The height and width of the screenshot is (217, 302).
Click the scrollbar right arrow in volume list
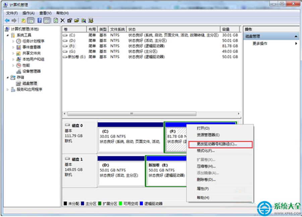pos(238,114)
